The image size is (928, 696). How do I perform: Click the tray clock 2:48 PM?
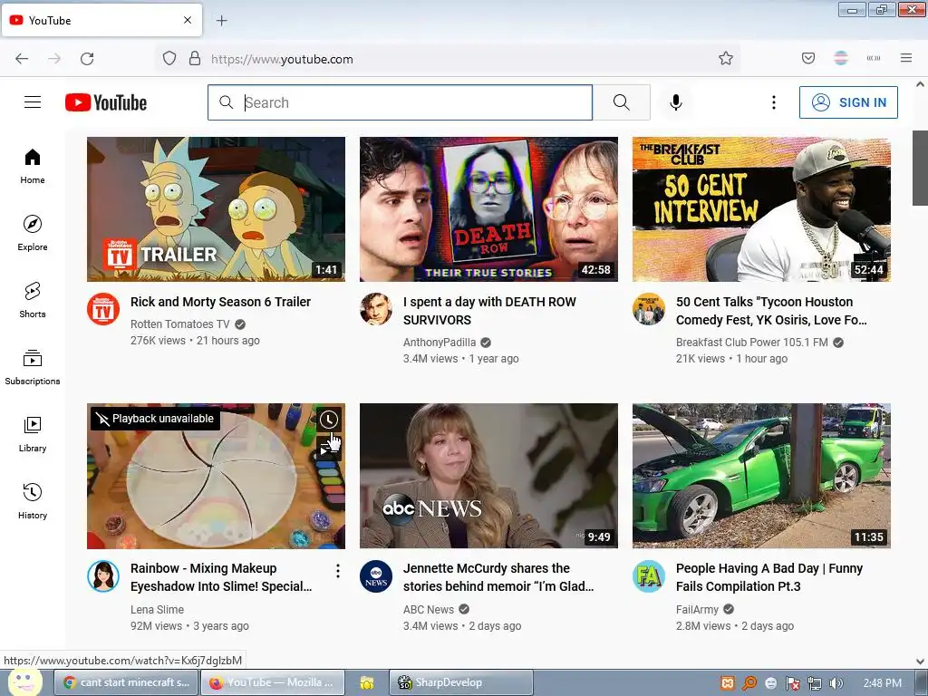tap(883, 683)
